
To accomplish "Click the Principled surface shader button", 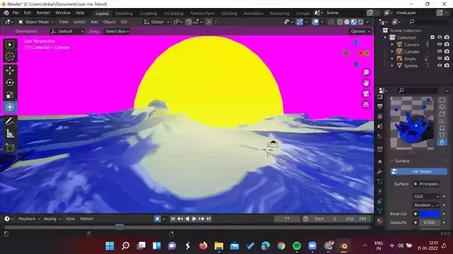I will tap(426, 184).
